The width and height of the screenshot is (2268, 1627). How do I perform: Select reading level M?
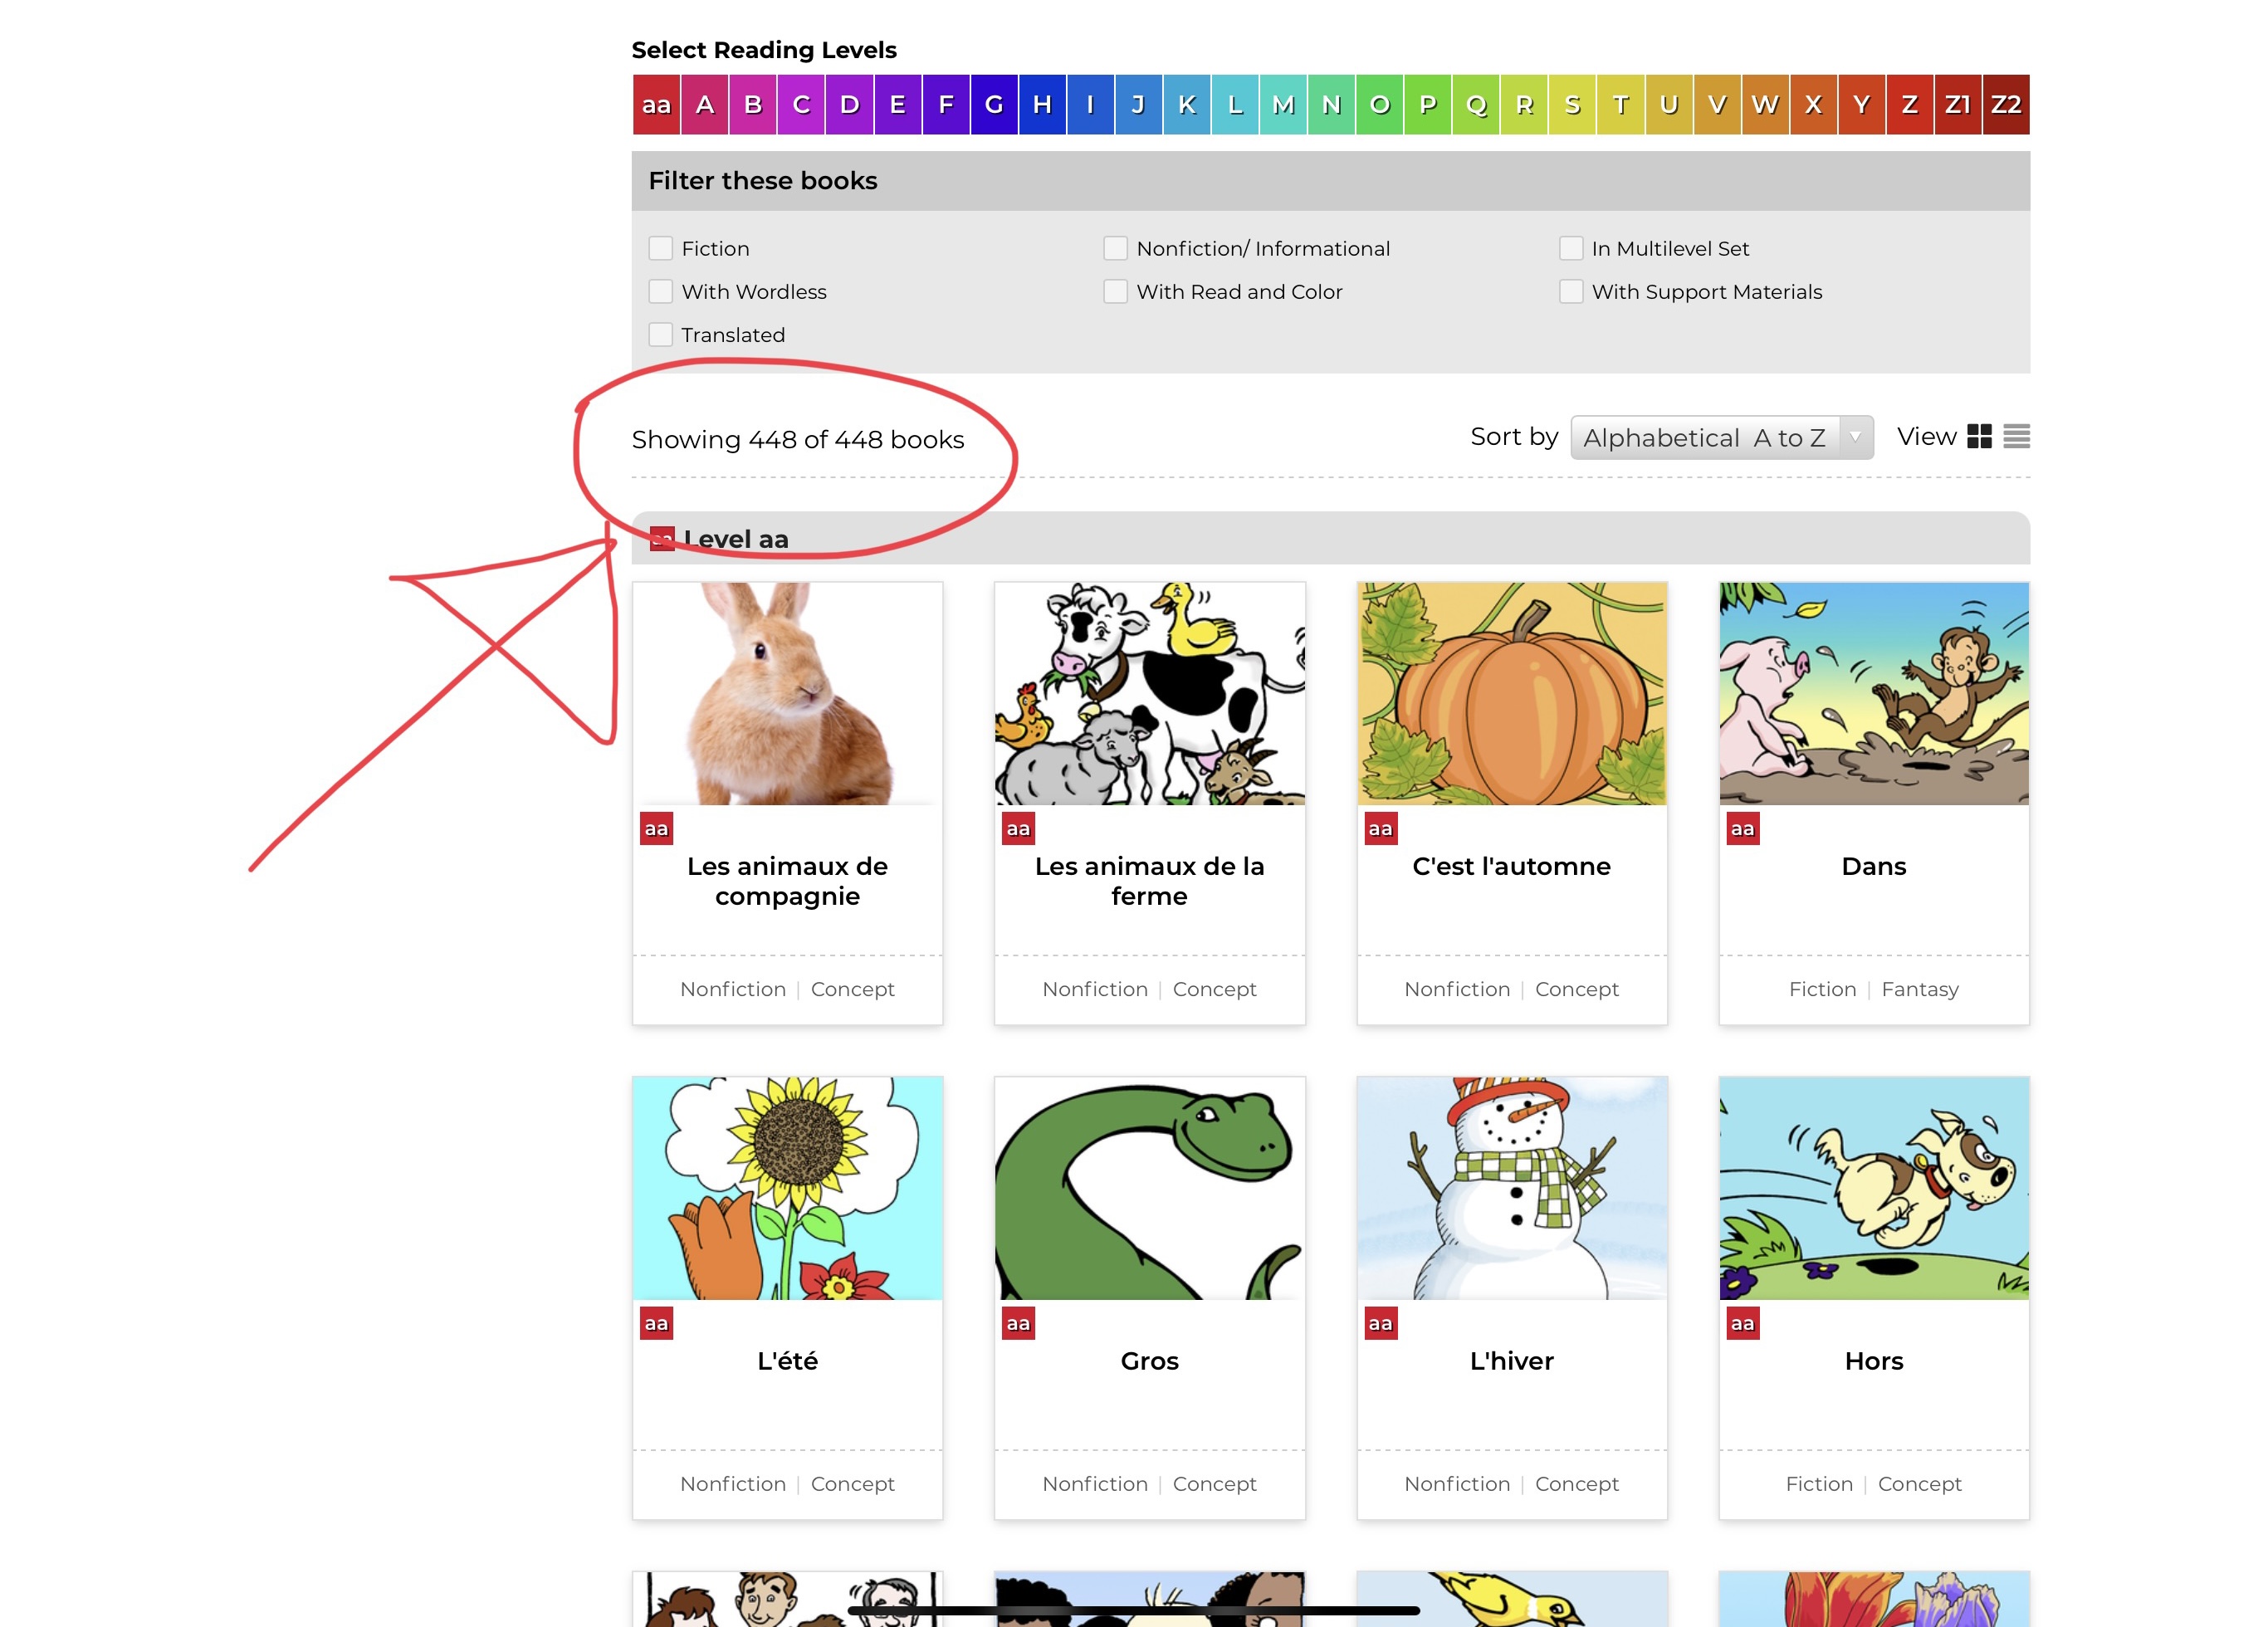tap(1283, 105)
